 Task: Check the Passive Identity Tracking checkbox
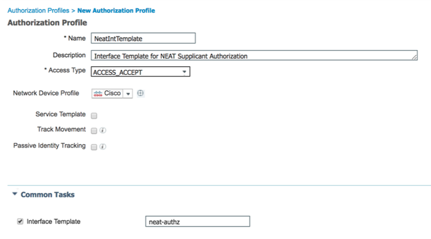point(94,147)
